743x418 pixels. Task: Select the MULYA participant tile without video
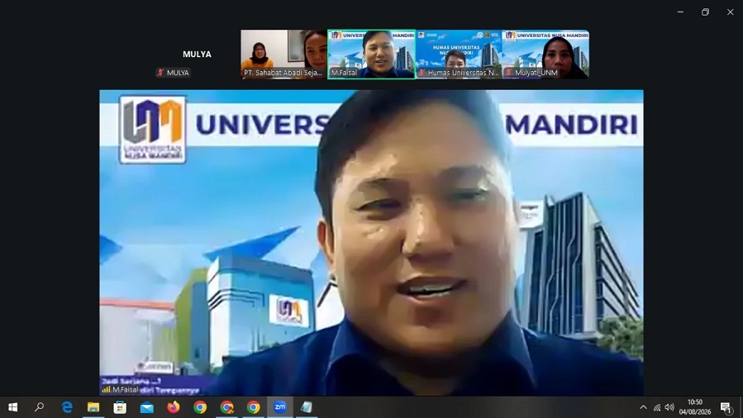tap(197, 54)
